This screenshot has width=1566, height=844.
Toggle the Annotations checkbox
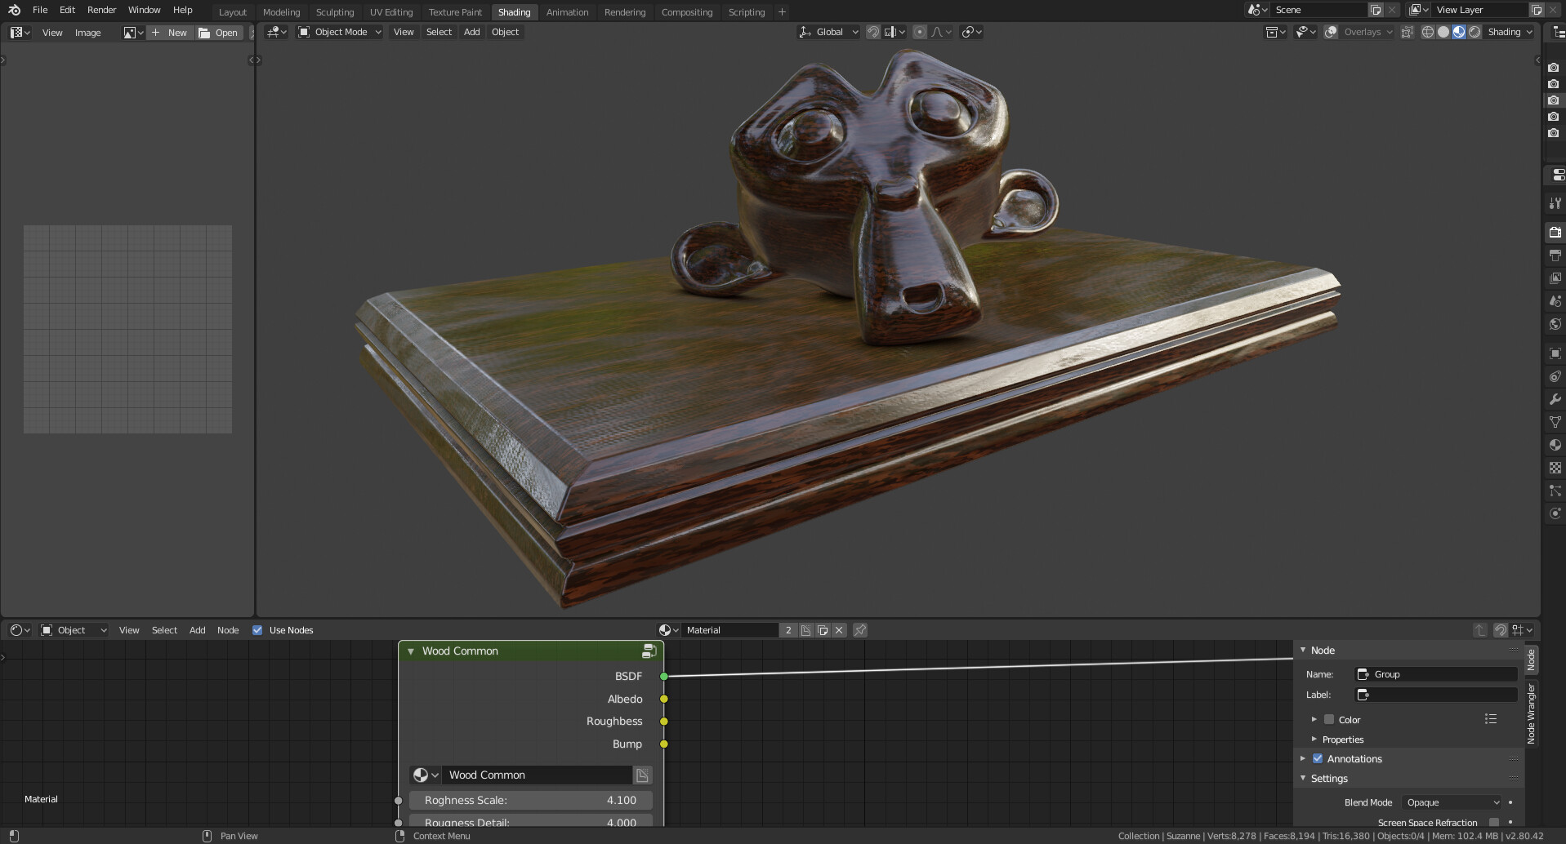1318,758
